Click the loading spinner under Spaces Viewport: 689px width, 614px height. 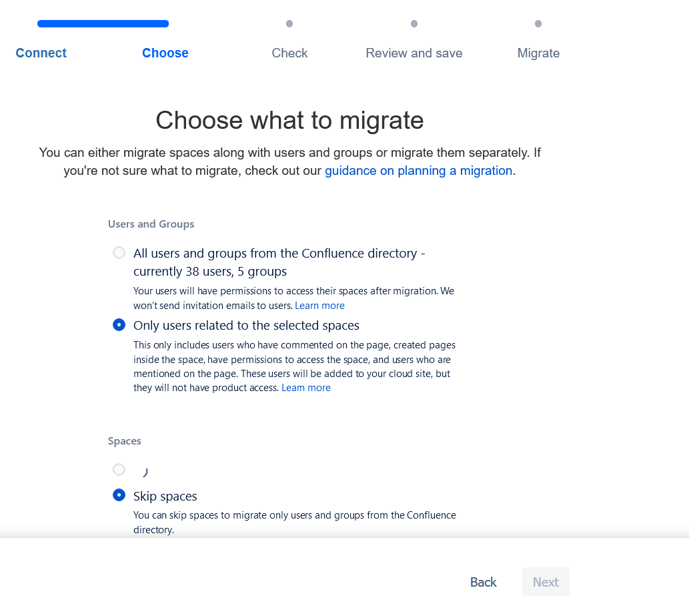click(145, 472)
